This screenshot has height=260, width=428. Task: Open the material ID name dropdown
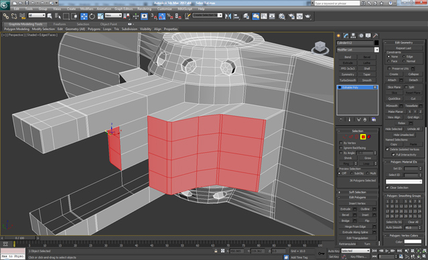pos(404,182)
